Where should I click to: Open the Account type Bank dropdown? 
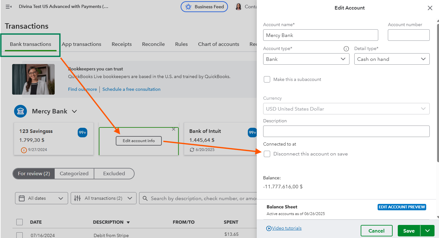[306, 59]
